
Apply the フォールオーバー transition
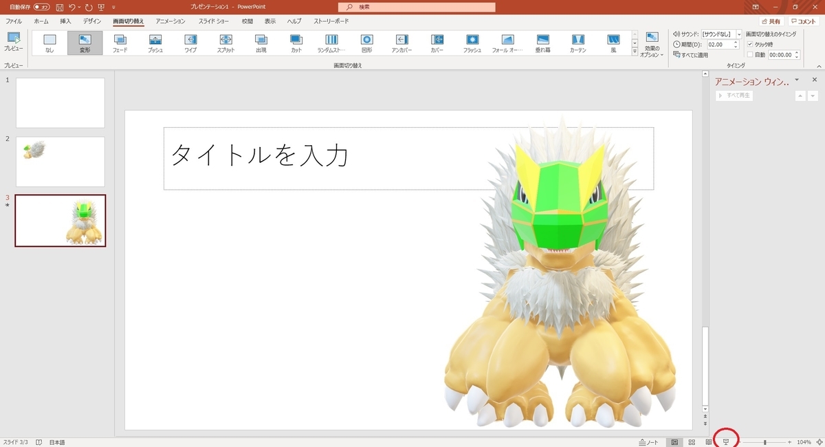(x=507, y=43)
